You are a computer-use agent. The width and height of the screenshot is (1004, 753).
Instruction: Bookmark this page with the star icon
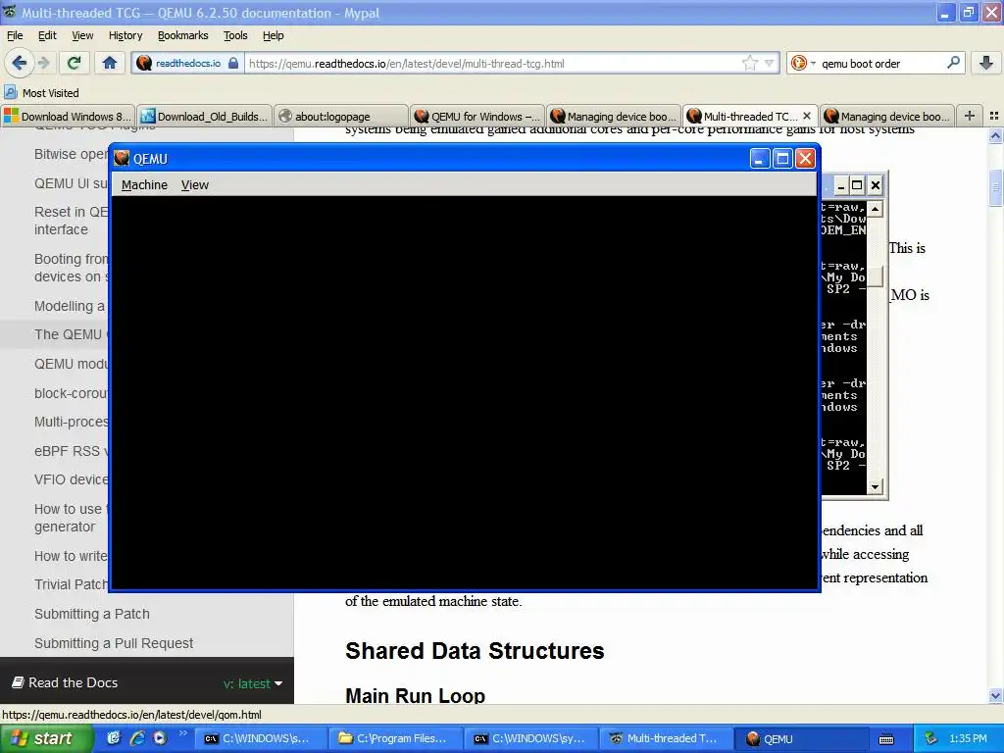750,64
